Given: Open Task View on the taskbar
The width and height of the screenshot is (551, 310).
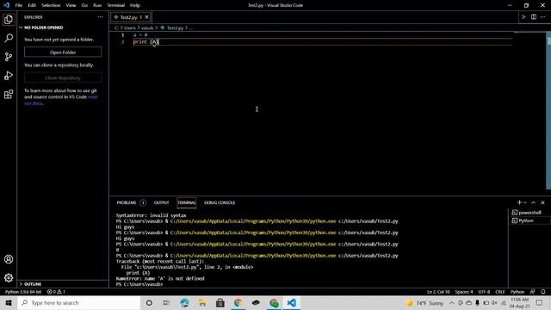Looking at the screenshot, I should pos(166,302).
